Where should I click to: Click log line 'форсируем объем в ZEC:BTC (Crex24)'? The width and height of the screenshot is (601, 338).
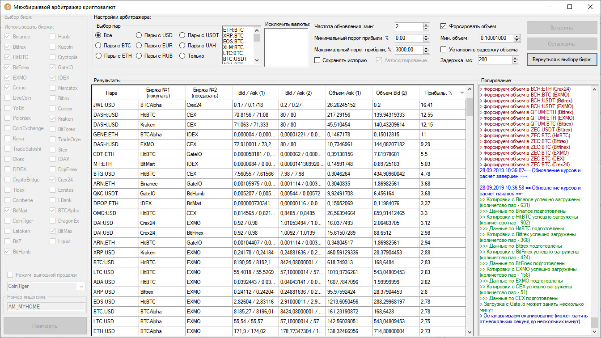[x=525, y=165]
